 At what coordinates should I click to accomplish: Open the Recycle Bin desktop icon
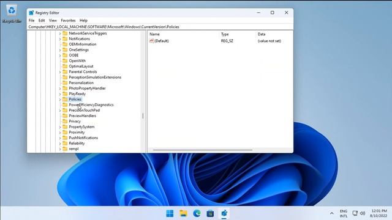click(12, 14)
